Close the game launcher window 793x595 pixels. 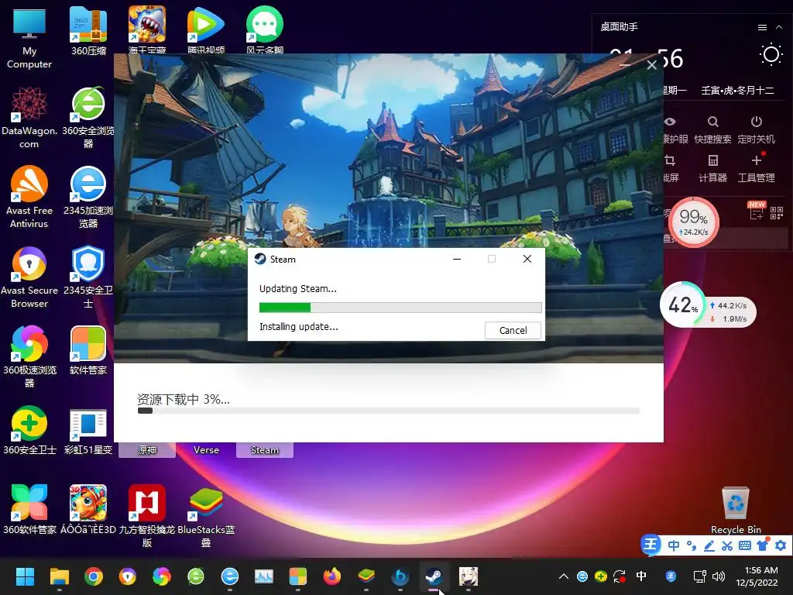pos(652,65)
